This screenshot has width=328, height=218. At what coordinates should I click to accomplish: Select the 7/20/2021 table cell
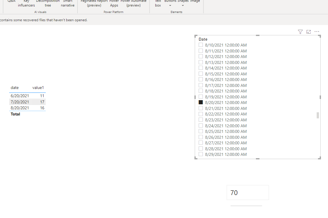[20, 102]
